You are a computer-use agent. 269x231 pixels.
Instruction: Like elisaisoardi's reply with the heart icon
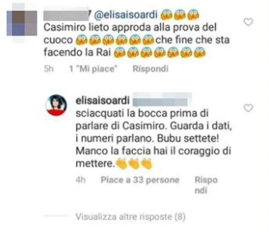[x=248, y=108]
